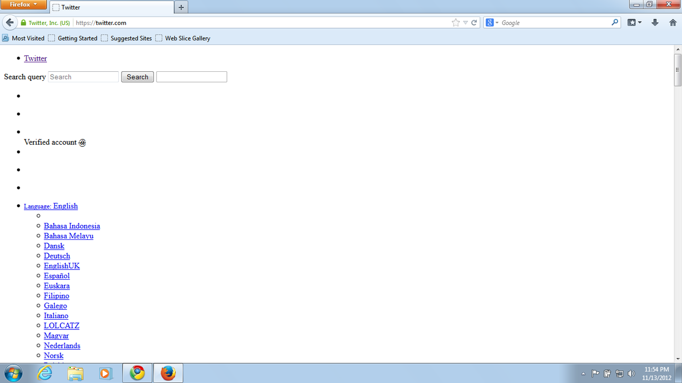Click the magnifier icon in the Google search box
The image size is (682, 383).
point(615,23)
